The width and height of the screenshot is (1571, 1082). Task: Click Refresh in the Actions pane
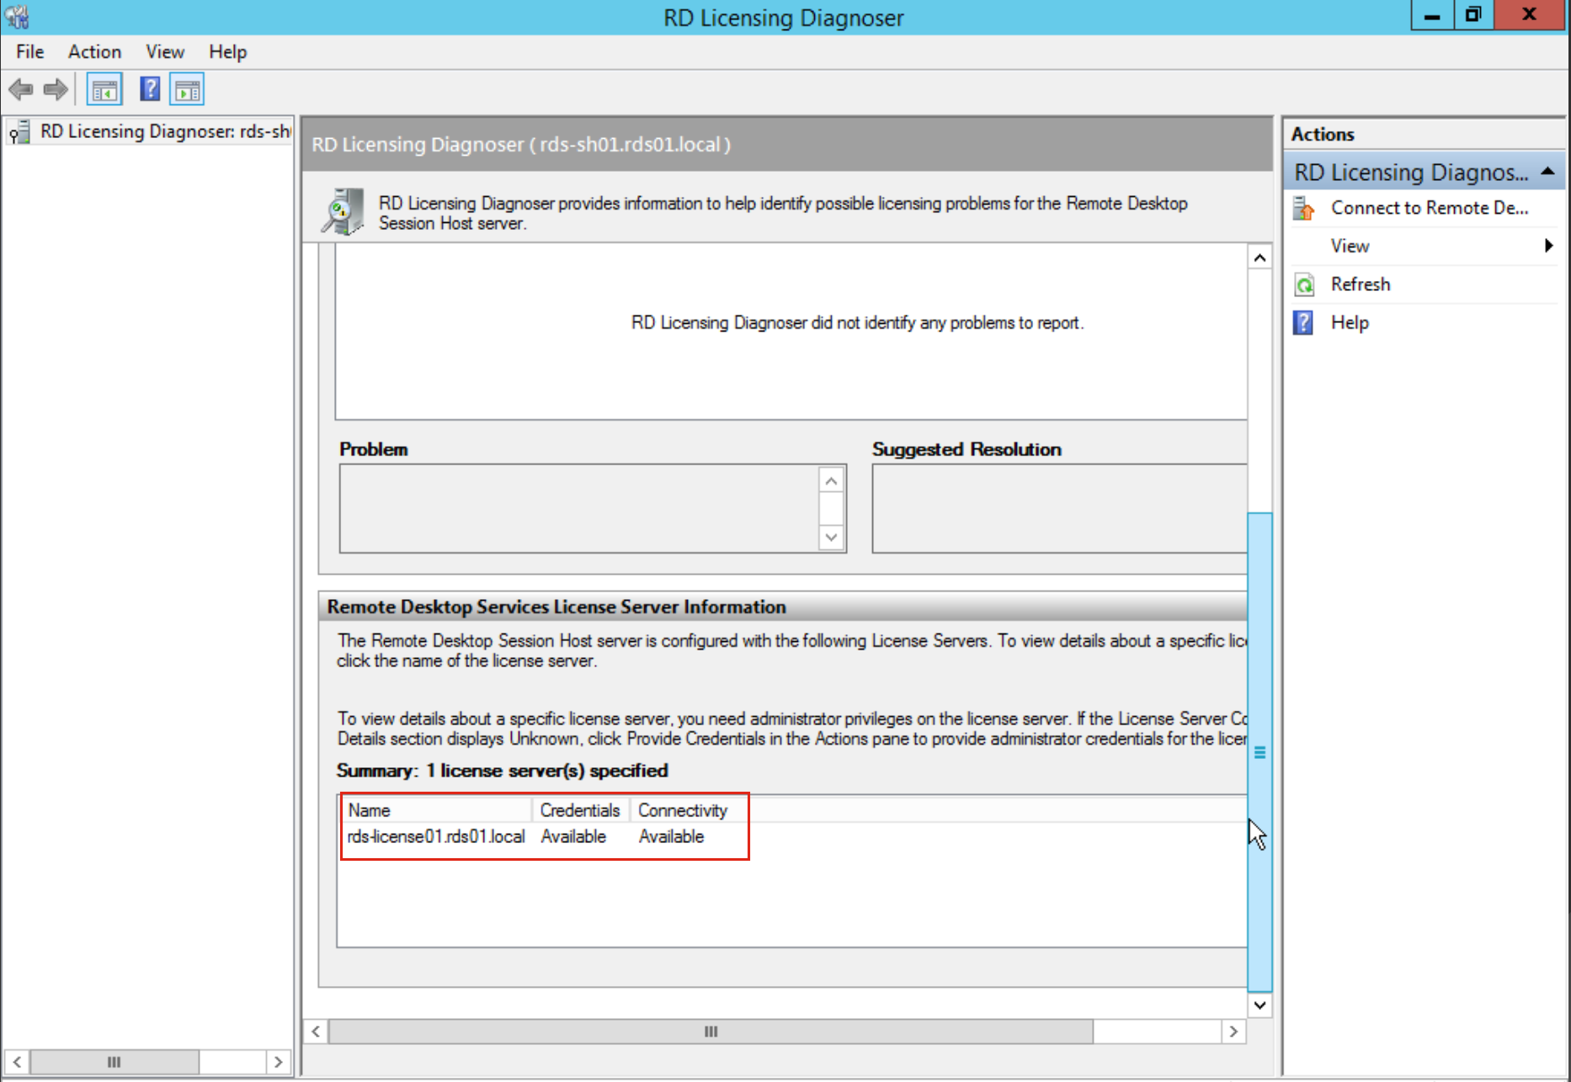pos(1360,284)
